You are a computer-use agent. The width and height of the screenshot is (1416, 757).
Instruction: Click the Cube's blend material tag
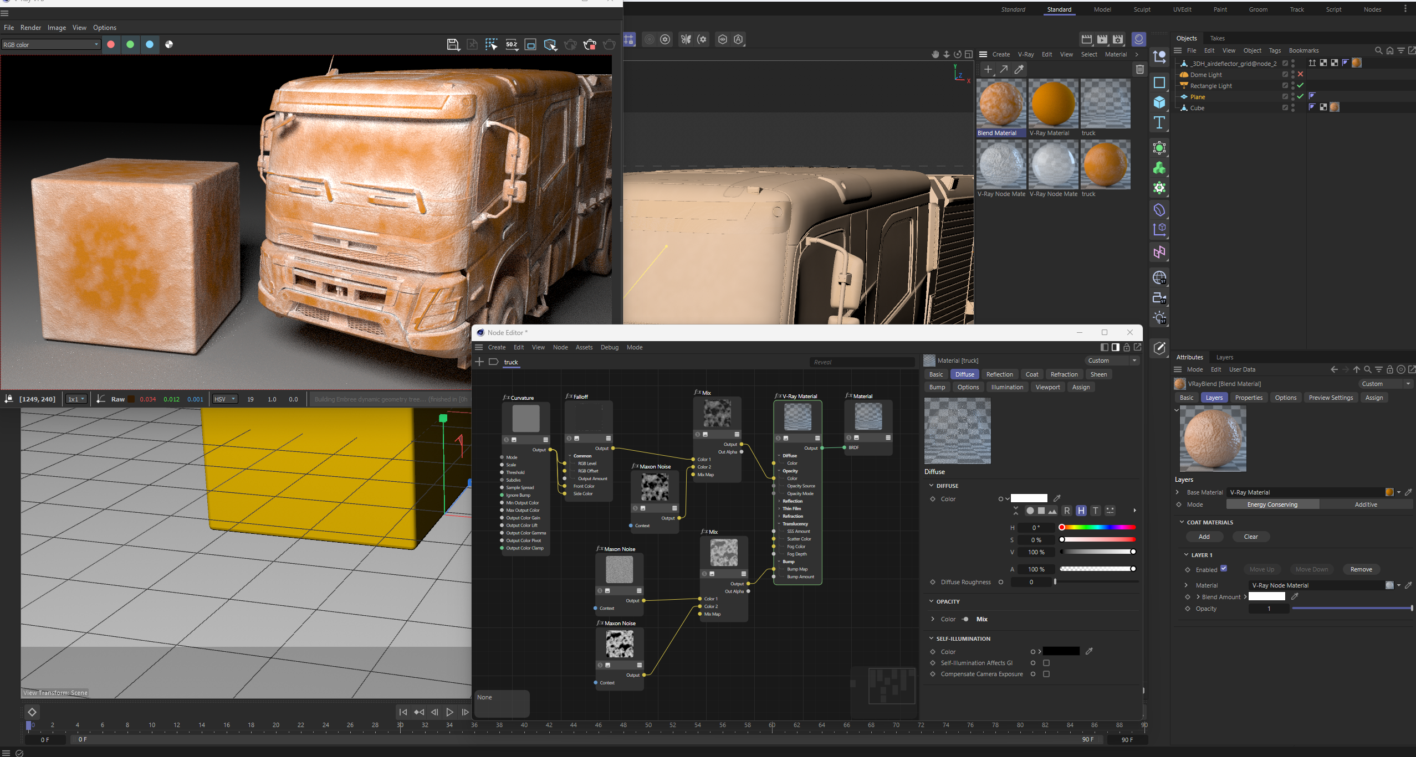1335,107
